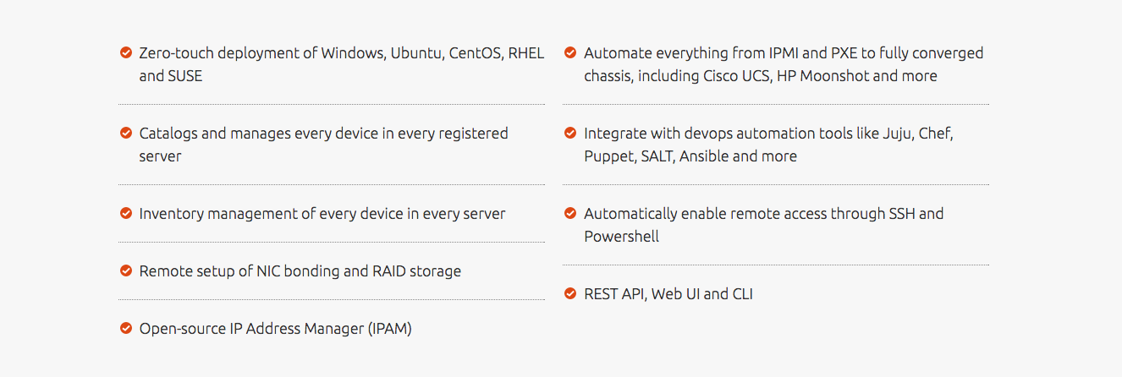The height and width of the screenshot is (377, 1122).
Task: Click the (IPAM) abbreviation in parentheses
Action: (x=390, y=329)
